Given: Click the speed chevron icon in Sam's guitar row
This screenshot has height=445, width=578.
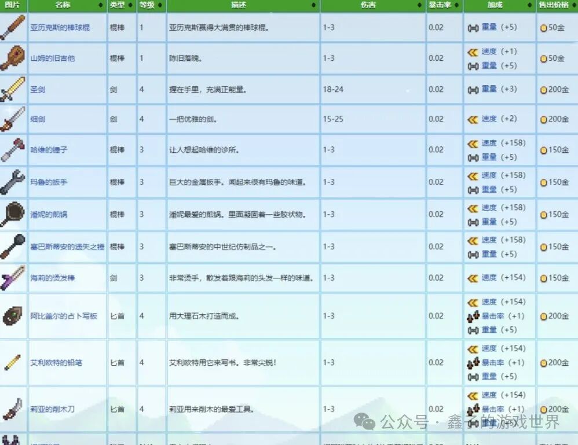Looking at the screenshot, I should (x=473, y=52).
